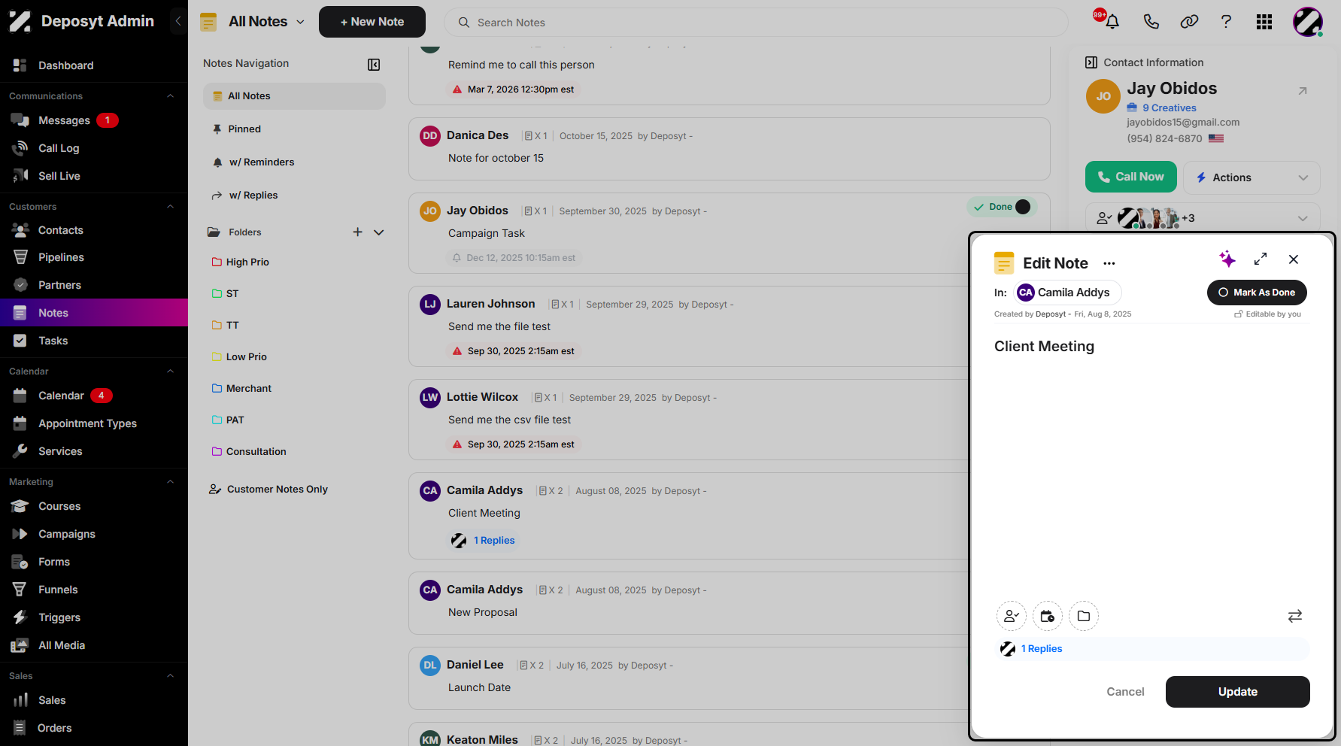The image size is (1341, 746).
Task: Click the assign user icon in note editor
Action: [1012, 617]
